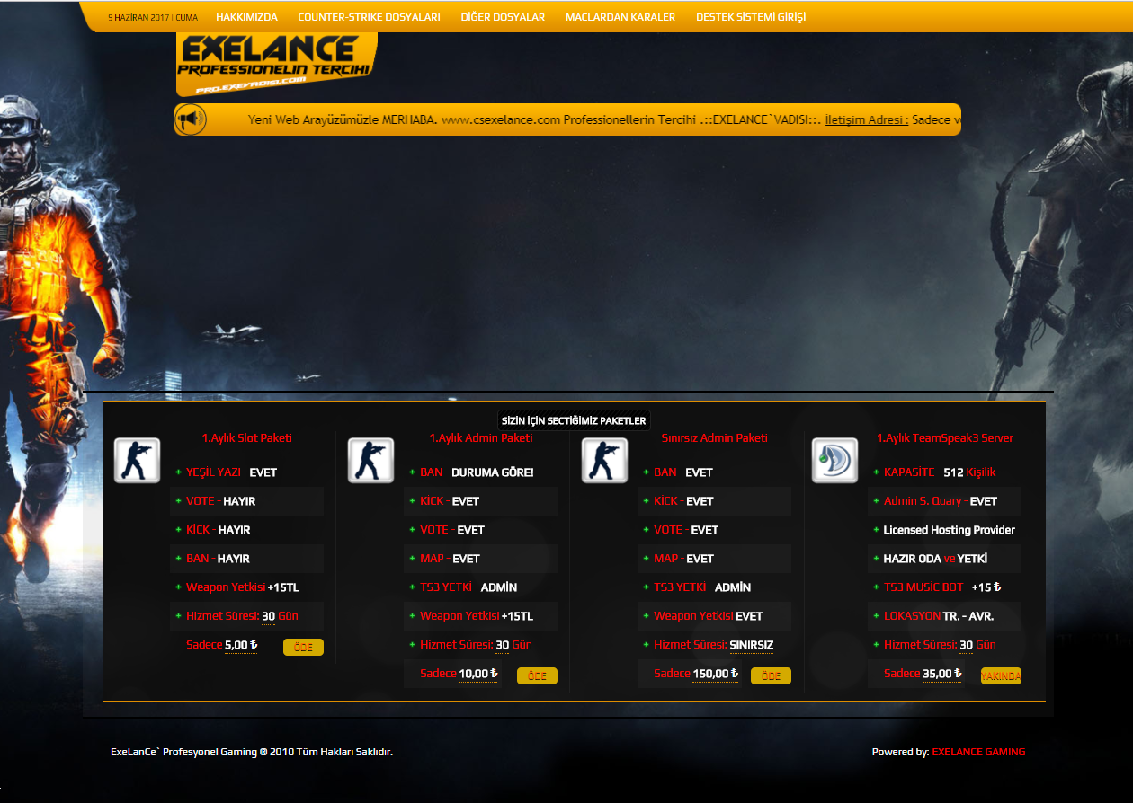Click SİZİN İÇİN SECTİĞİMİZ PAKETLER label
Image resolution: width=1133 pixels, height=803 pixels.
pos(574,420)
